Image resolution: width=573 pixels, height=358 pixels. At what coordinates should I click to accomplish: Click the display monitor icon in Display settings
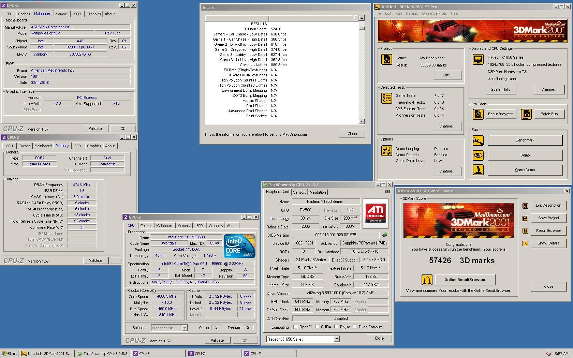[478, 59]
